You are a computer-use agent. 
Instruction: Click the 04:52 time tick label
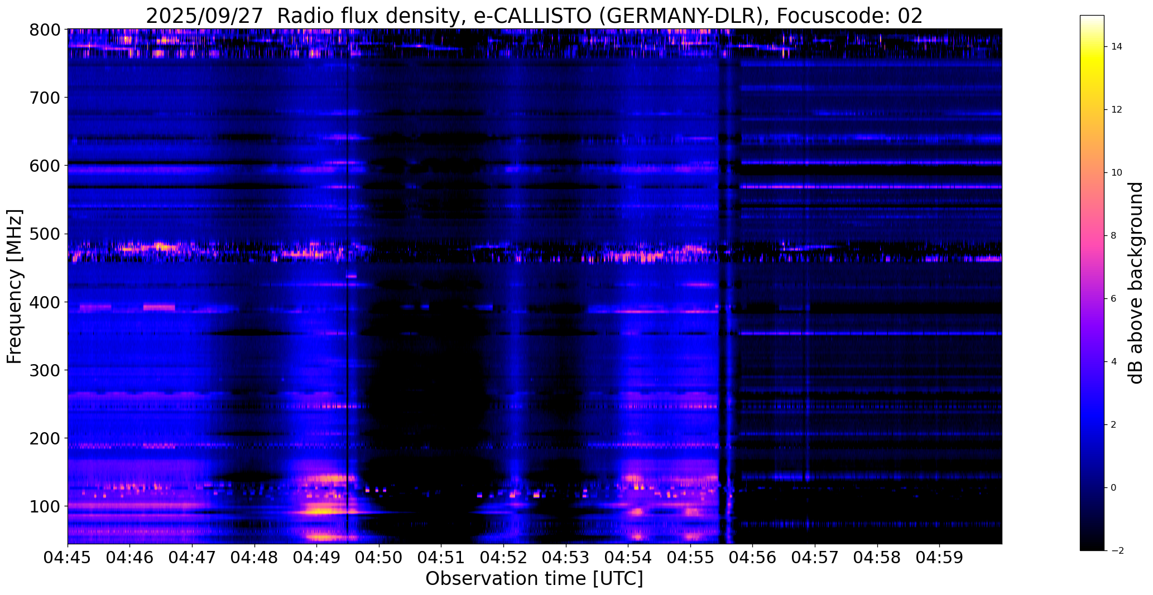(504, 558)
